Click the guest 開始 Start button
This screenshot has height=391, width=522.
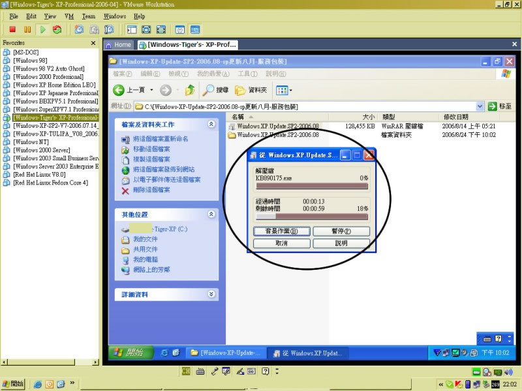[x=130, y=353]
